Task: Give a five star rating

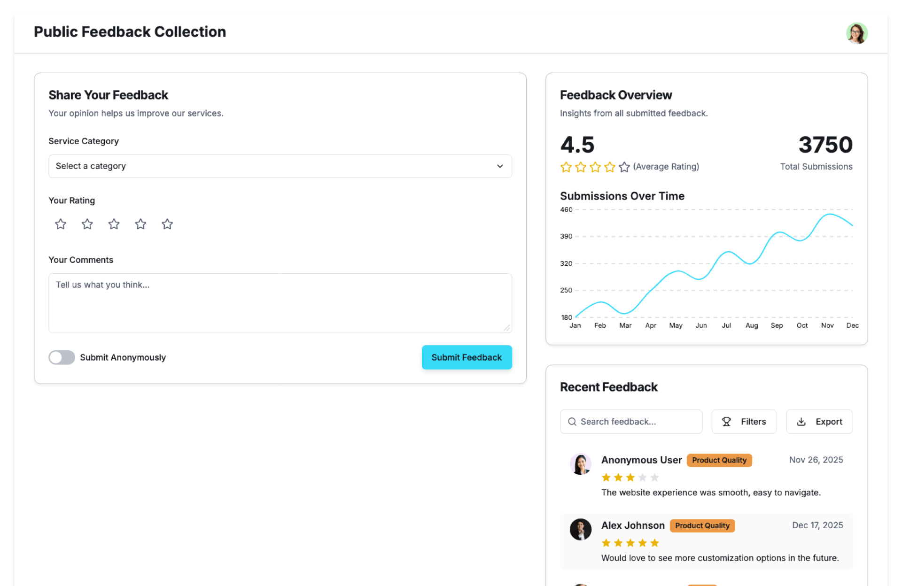Action: pyautogui.click(x=167, y=224)
